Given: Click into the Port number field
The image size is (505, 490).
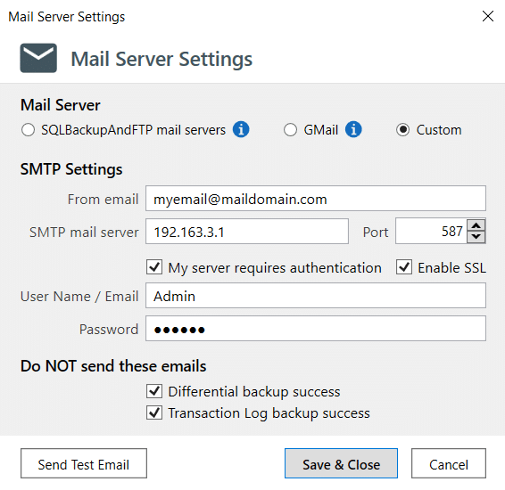Looking at the screenshot, I should point(431,231).
